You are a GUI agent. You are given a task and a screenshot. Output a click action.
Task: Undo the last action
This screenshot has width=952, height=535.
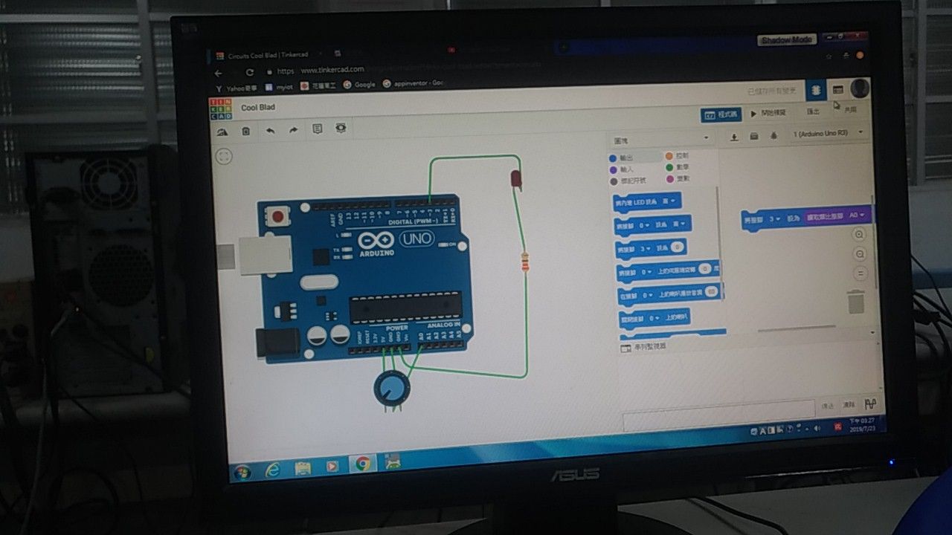coord(270,130)
